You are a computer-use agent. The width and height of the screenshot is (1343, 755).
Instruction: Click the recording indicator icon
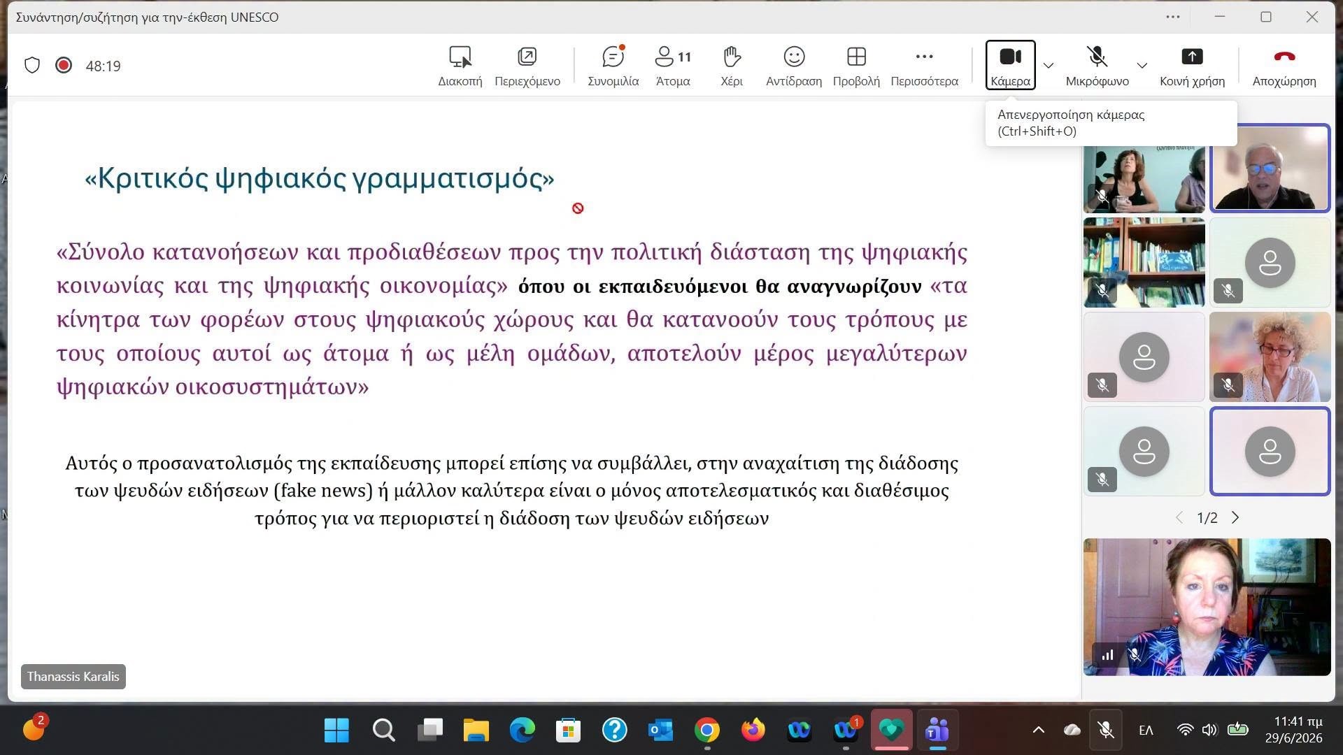[64, 65]
